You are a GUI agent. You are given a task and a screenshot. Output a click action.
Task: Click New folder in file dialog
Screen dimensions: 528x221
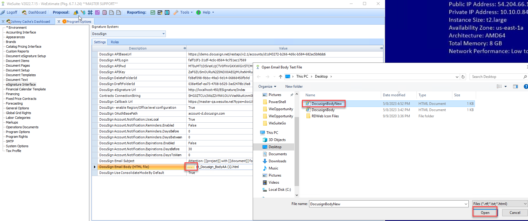[294, 87]
